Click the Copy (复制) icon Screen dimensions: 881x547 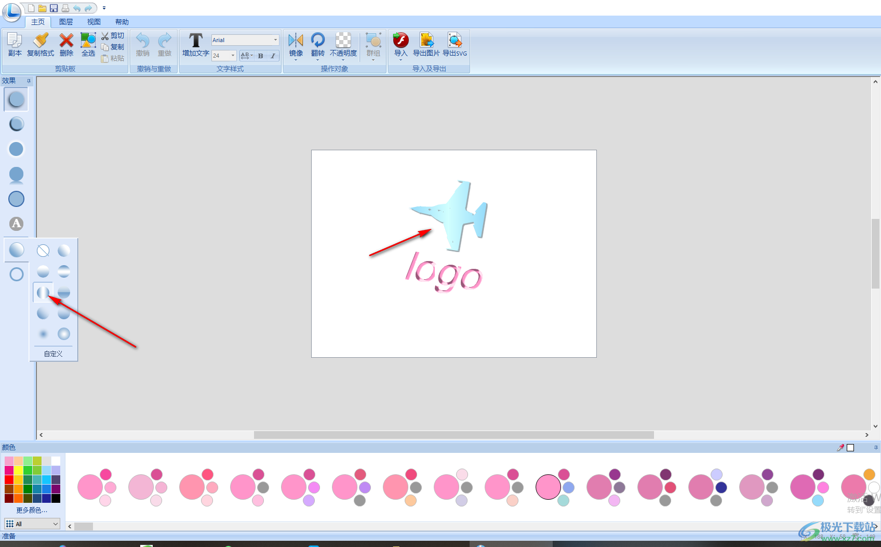(x=105, y=47)
